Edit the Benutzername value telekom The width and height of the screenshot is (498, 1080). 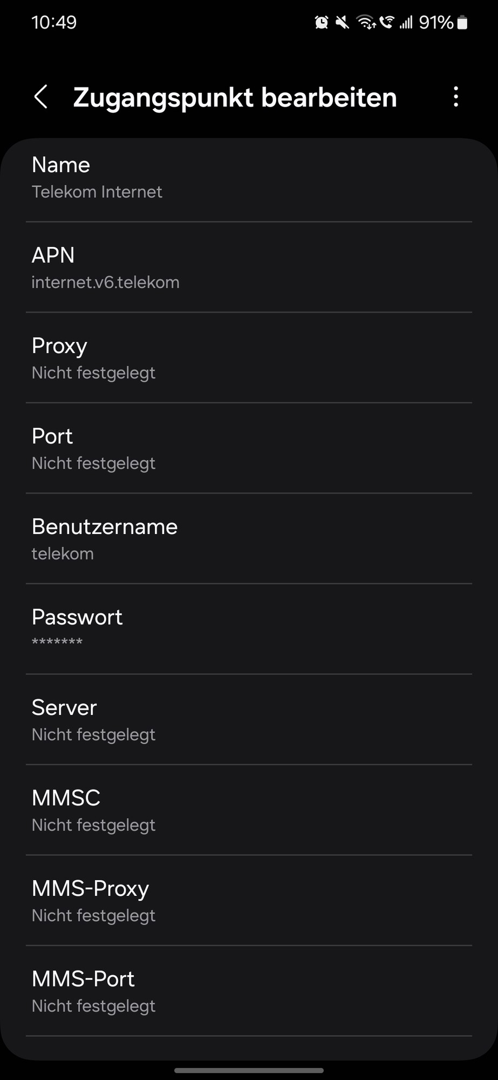click(x=249, y=539)
